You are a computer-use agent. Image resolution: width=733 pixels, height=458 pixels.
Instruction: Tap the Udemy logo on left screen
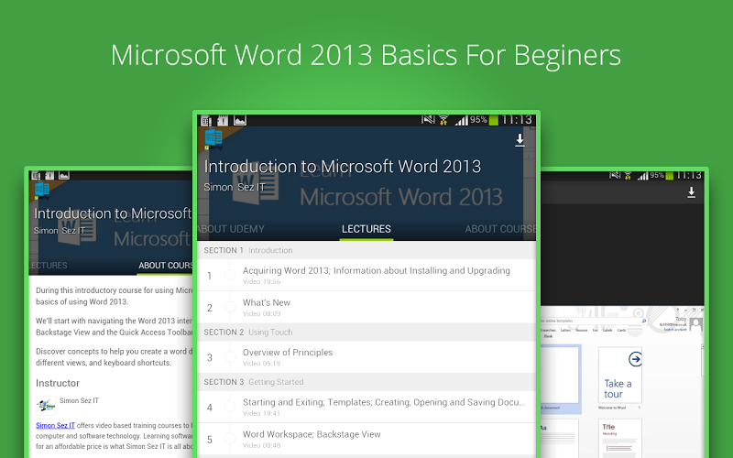point(41,191)
